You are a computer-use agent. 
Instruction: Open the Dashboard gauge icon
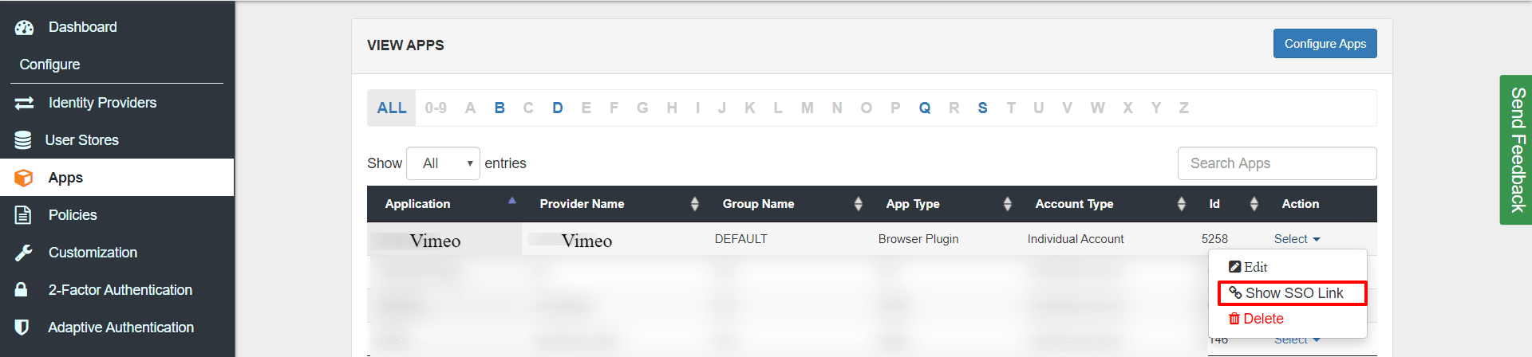point(24,27)
